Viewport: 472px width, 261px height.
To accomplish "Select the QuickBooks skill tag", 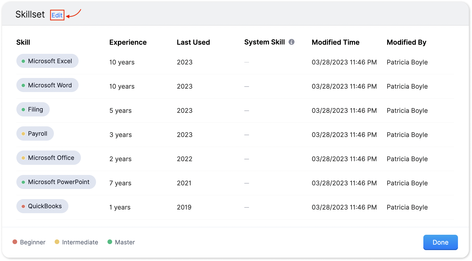I will point(42,206).
